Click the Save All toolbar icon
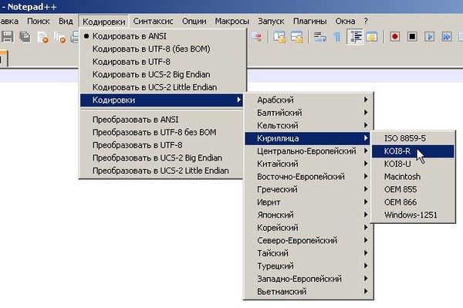The image size is (463, 308). pyautogui.click(x=25, y=37)
